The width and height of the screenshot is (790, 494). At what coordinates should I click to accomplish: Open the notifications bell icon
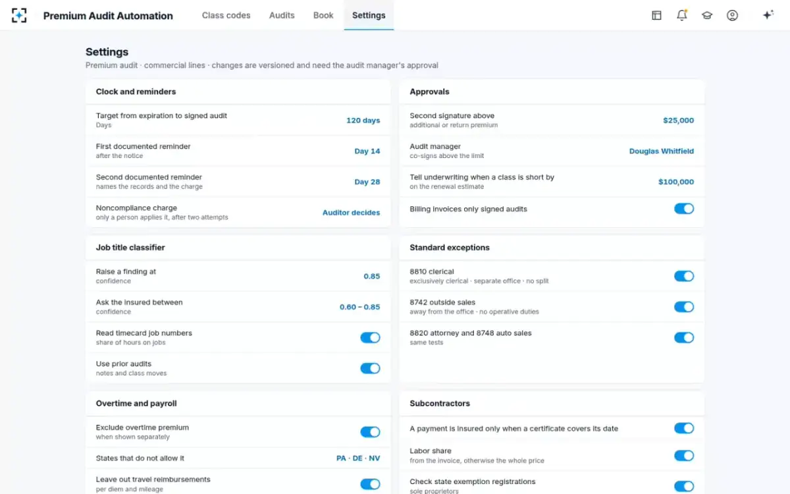[x=681, y=15]
